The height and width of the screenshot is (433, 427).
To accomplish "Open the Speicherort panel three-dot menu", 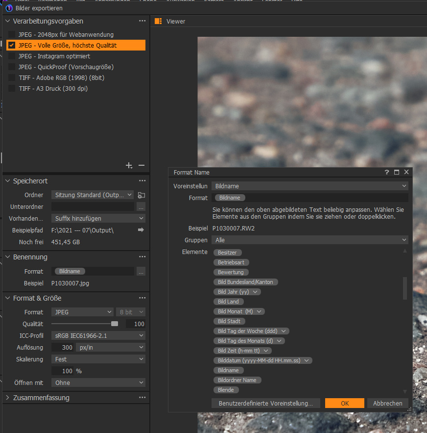I will (142, 181).
